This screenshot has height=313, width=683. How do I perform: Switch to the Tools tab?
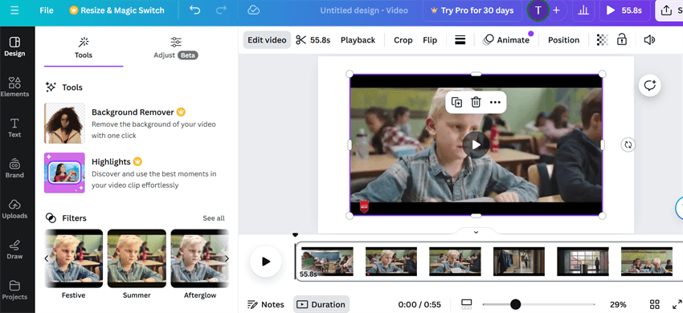coord(84,48)
